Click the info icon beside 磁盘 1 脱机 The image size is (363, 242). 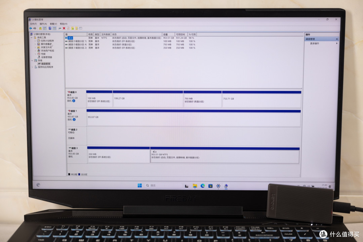click(74, 120)
